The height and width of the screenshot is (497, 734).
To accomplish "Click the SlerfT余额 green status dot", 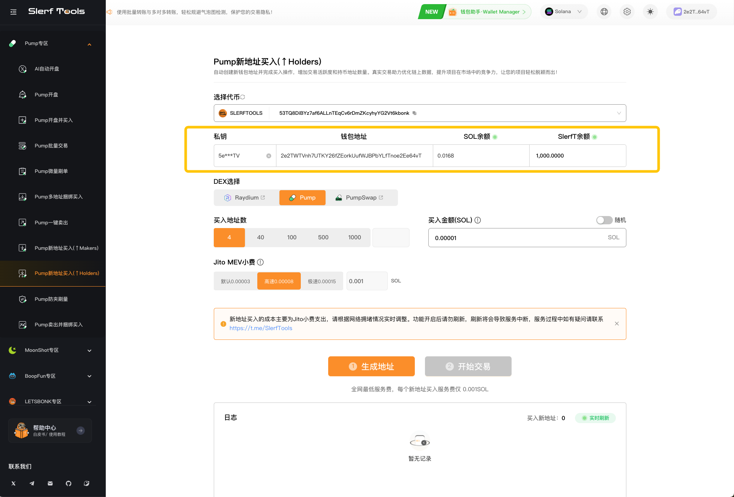I will click(x=595, y=137).
